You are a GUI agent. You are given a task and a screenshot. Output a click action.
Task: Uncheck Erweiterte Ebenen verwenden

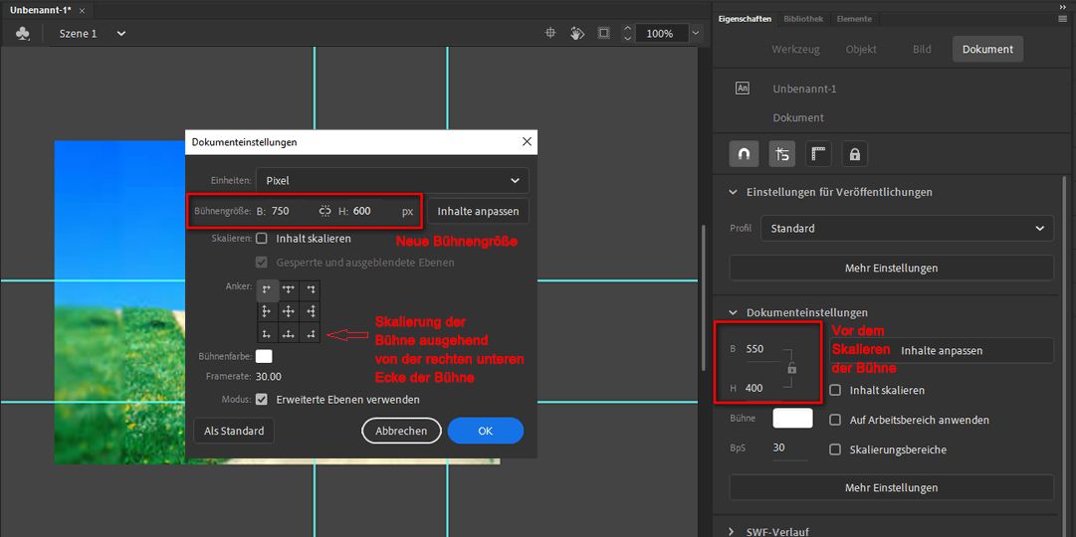(x=262, y=399)
